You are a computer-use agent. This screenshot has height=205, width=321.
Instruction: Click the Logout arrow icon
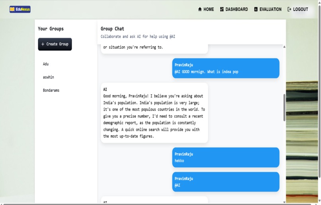click(289, 9)
